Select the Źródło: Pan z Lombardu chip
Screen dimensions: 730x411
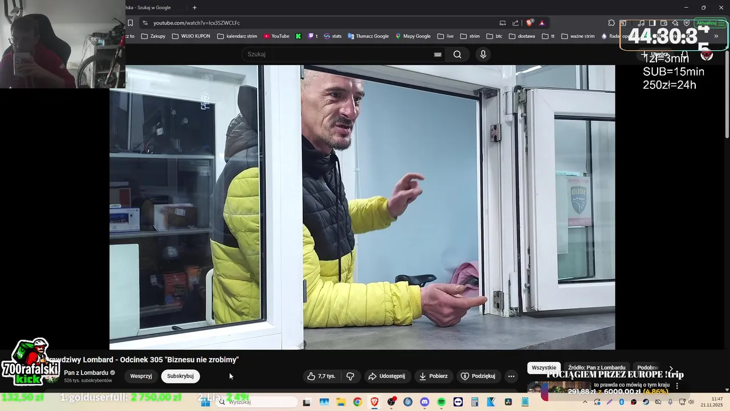click(597, 368)
